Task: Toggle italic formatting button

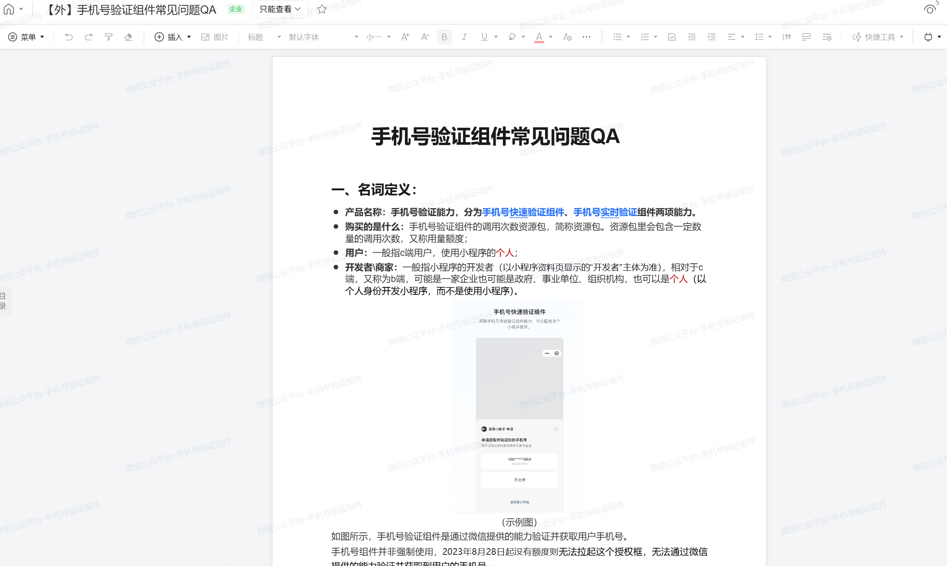Action: coord(464,37)
